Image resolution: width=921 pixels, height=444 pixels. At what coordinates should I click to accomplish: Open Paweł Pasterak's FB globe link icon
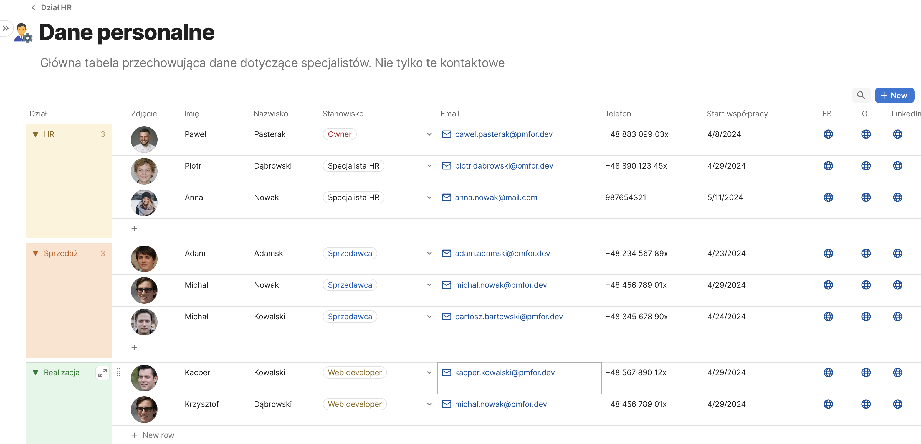coord(828,134)
